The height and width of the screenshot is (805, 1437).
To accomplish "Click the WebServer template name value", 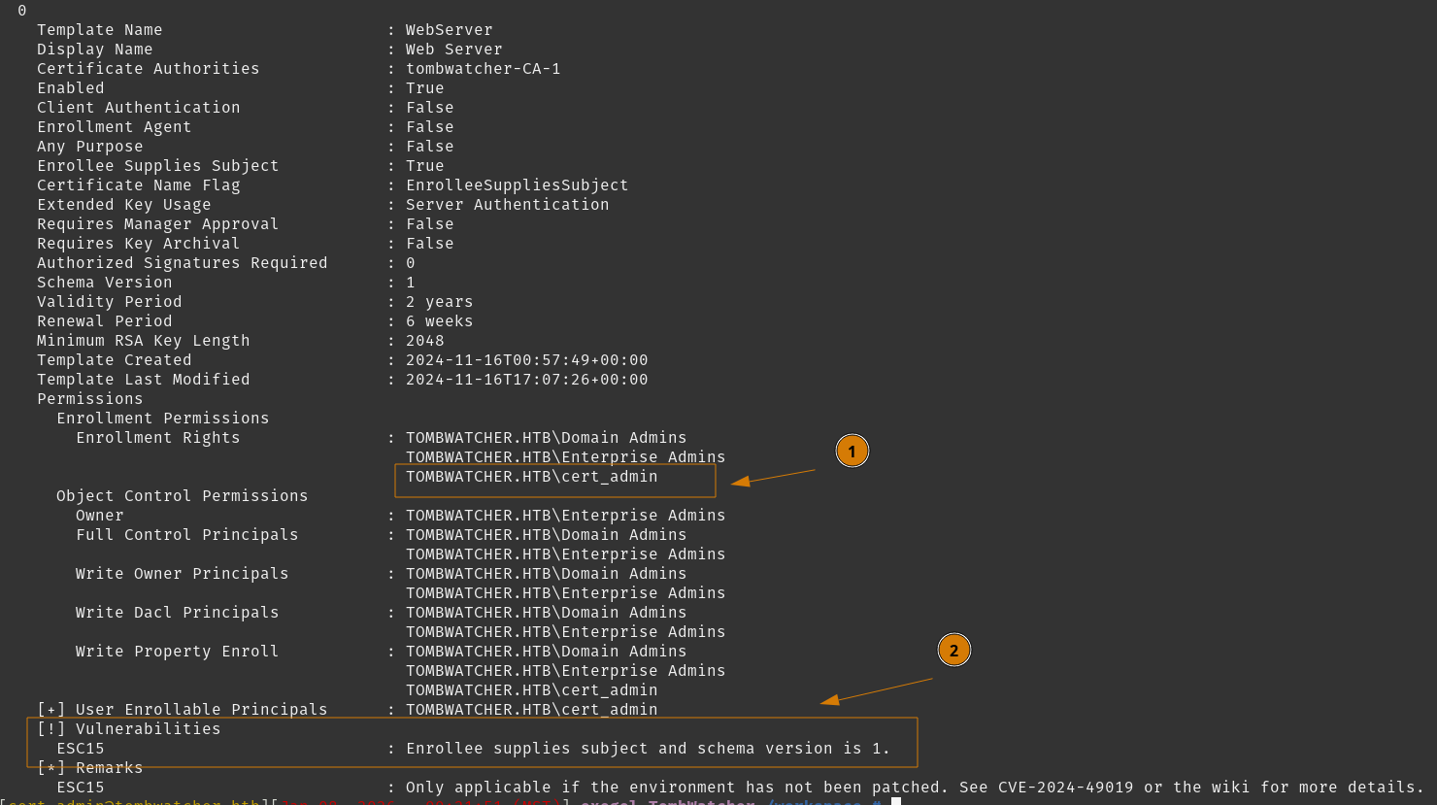I will pyautogui.click(x=449, y=30).
